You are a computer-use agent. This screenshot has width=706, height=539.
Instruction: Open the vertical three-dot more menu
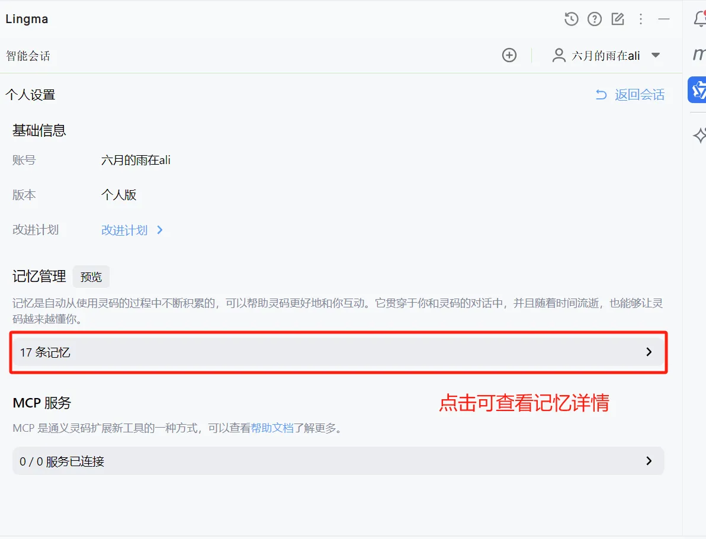tap(641, 19)
